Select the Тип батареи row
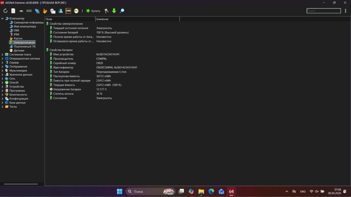 (x=88, y=72)
